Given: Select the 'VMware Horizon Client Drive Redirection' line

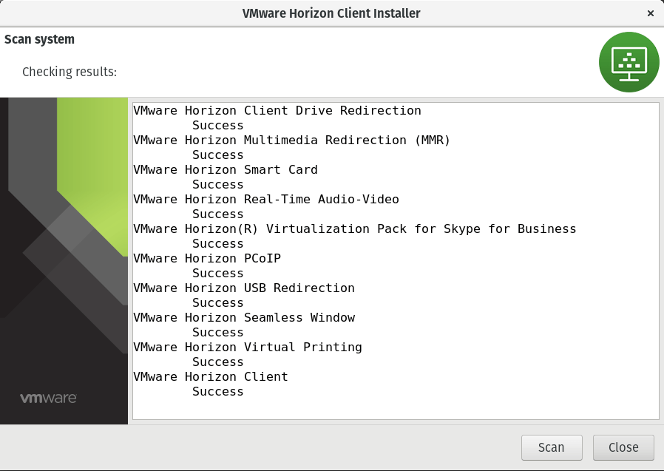Looking at the screenshot, I should [277, 111].
